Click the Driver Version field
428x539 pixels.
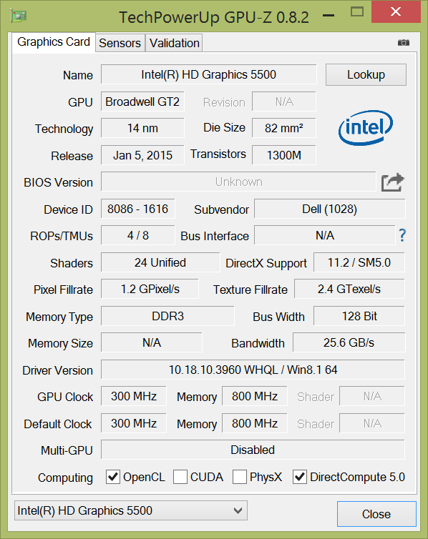253,370
